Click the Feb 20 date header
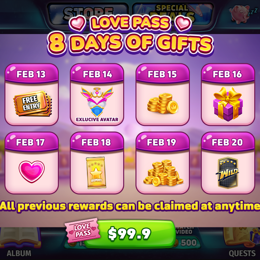This screenshot has height=260, width=260. [x=228, y=142]
